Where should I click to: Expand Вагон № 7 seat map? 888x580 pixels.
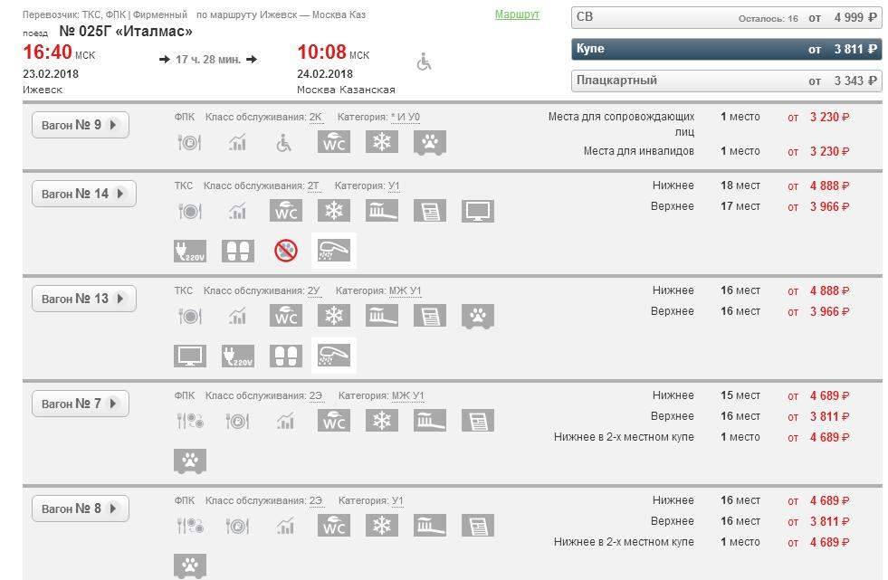point(81,404)
